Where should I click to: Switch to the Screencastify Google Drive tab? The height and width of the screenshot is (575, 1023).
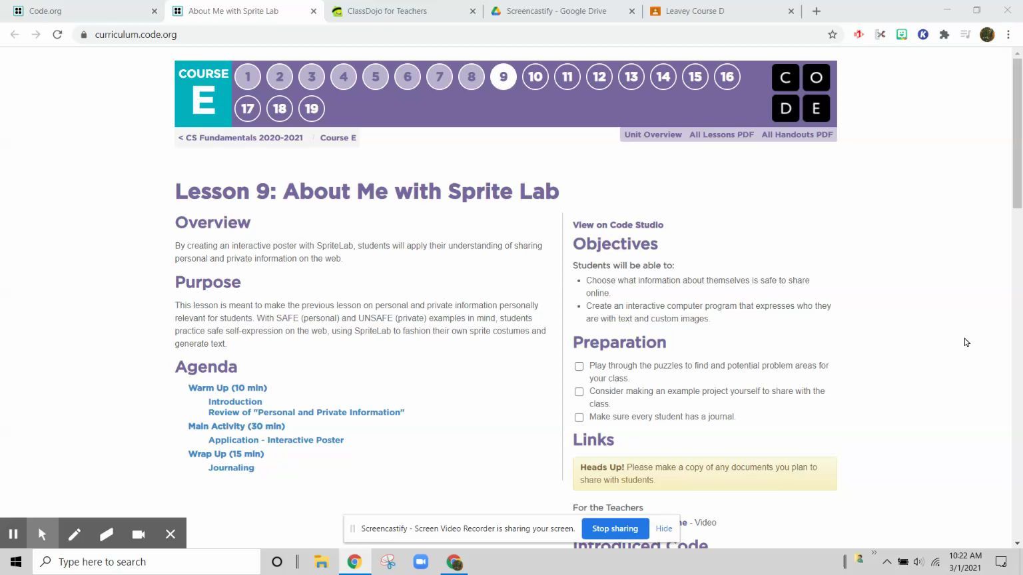(557, 11)
